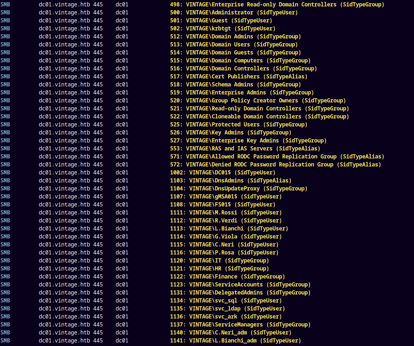
Task: Select "VINTAGE\Domain Computers (SidTypeGroup)"
Action: (248, 60)
